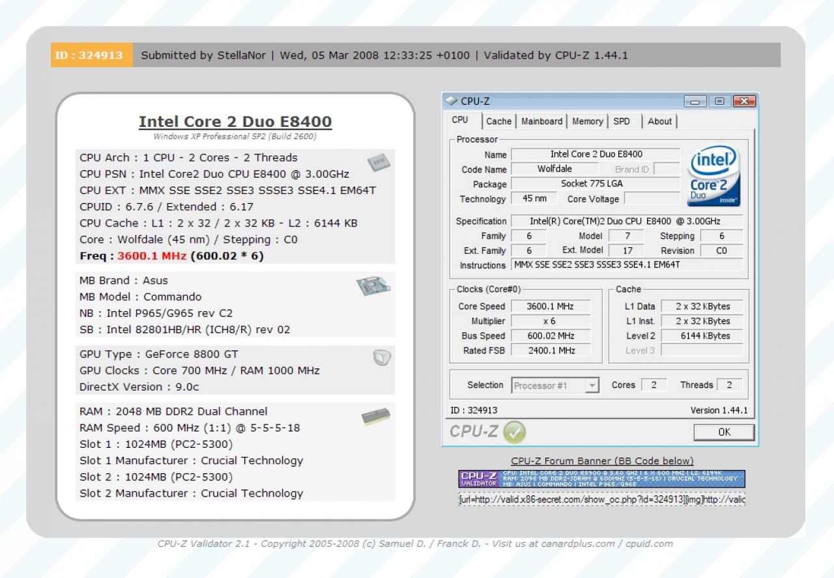Click the BB code URL input field

click(x=601, y=499)
